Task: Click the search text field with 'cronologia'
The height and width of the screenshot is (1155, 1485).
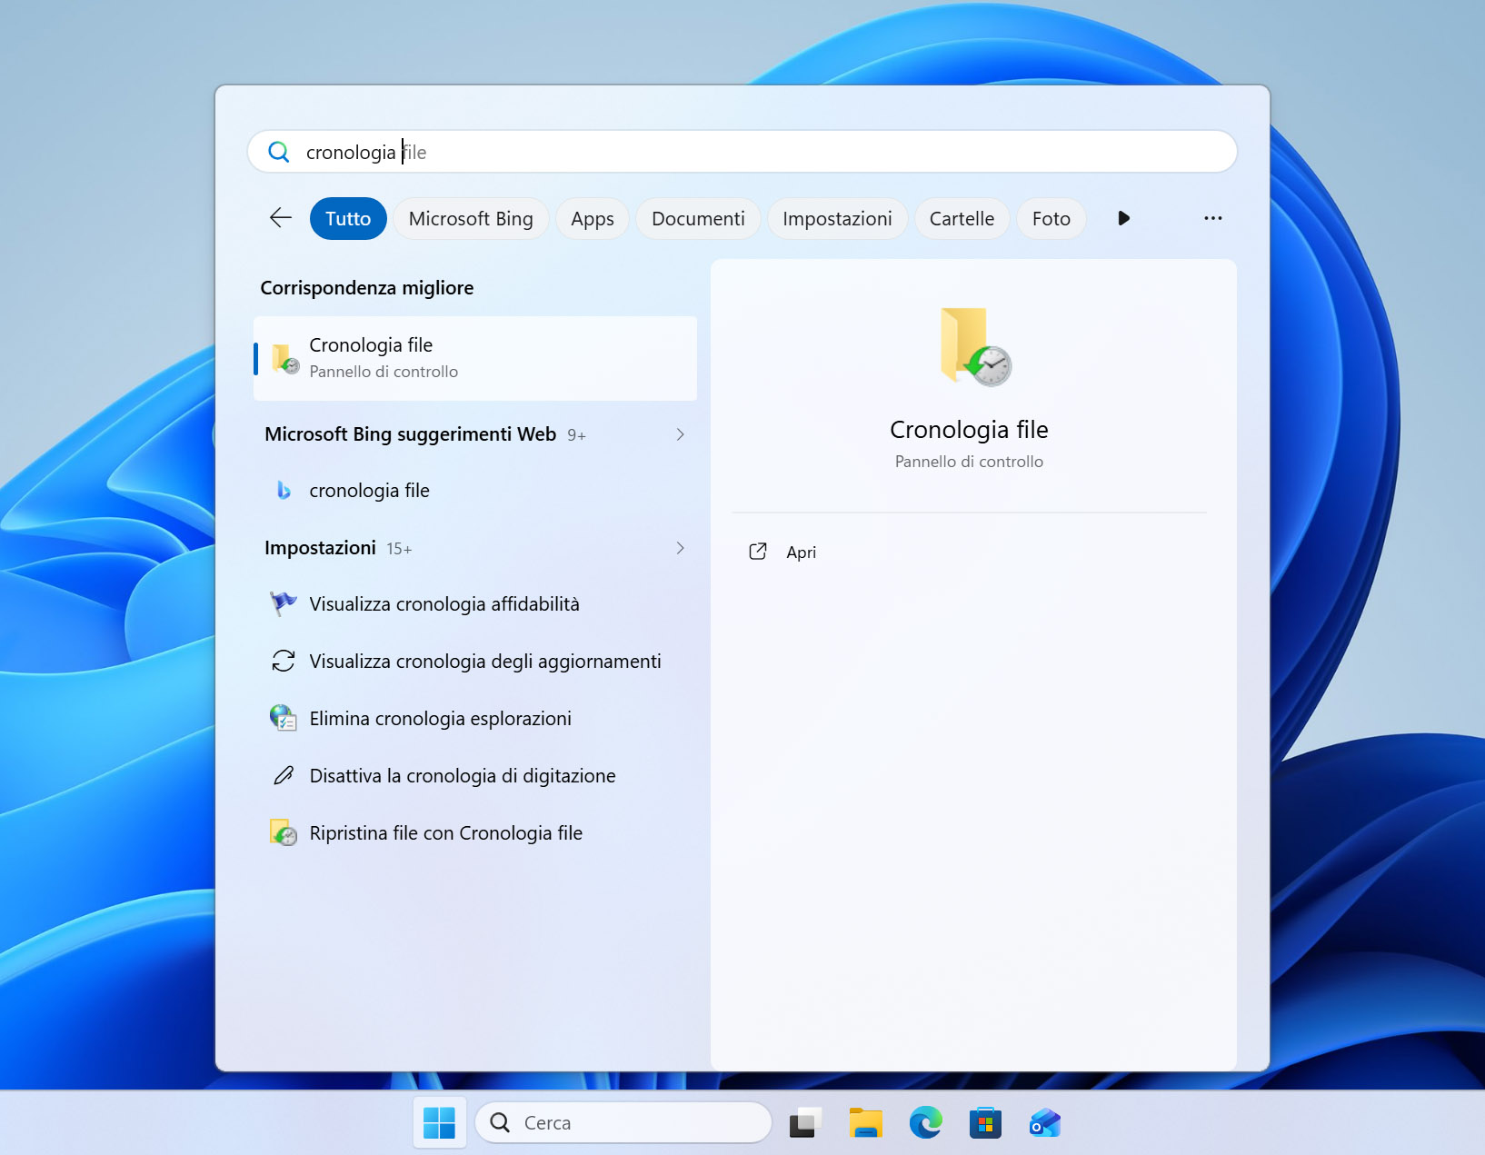Action: 742,152
